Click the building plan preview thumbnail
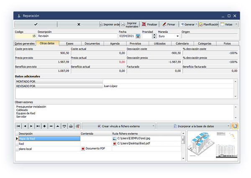The image size is (251, 178). pos(212,146)
